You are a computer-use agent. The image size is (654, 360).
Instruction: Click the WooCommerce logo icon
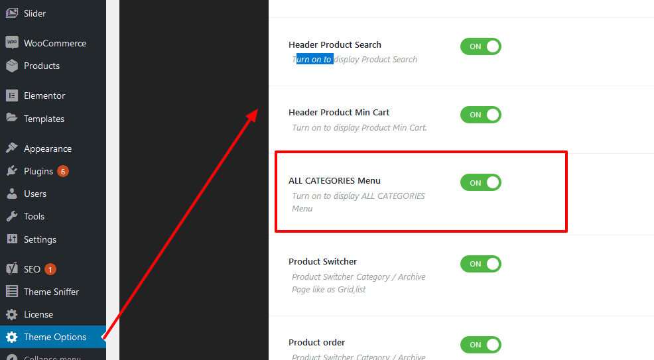pyautogui.click(x=12, y=43)
